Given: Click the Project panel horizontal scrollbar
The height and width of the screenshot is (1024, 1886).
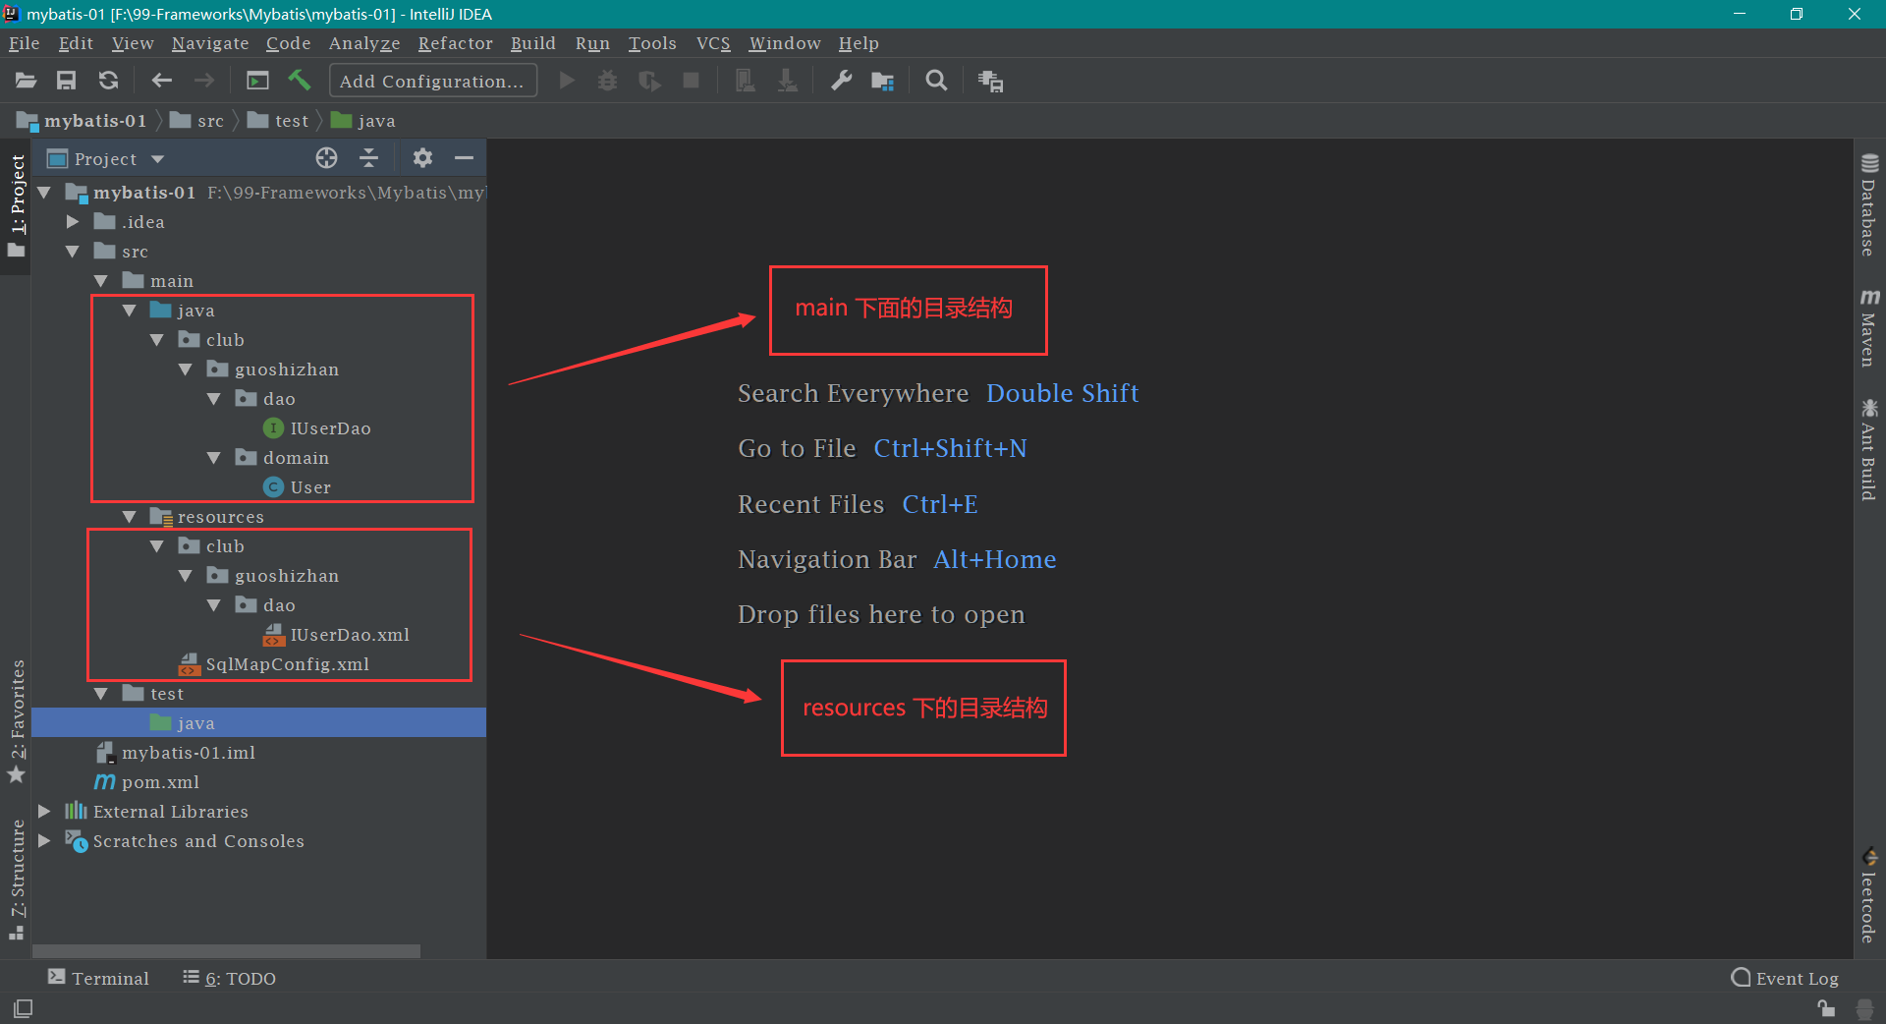Looking at the screenshot, I should [226, 950].
